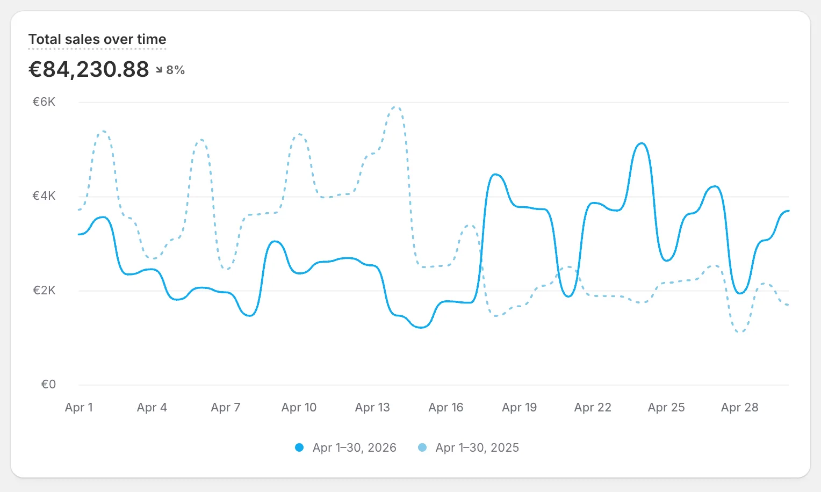
Task: Select the Apr 1–30, 2025 legend label
Action: point(477,447)
